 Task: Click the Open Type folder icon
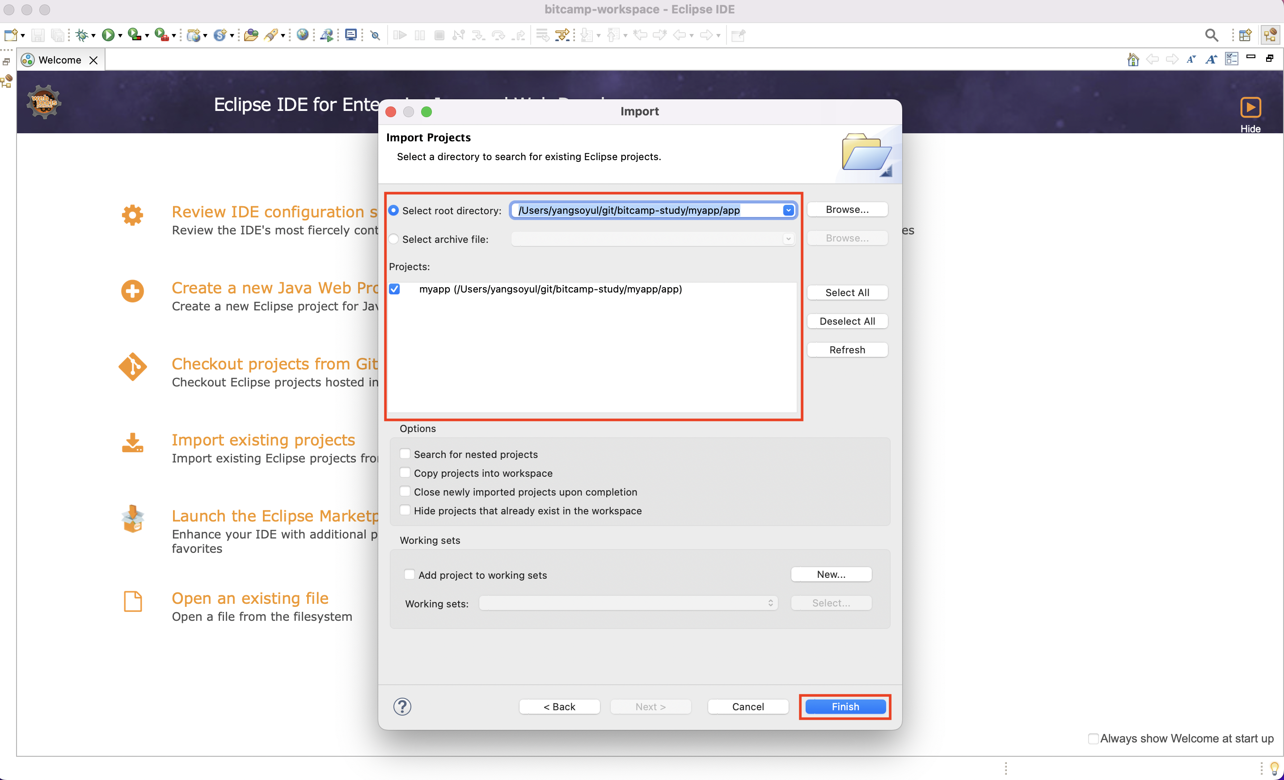[251, 35]
